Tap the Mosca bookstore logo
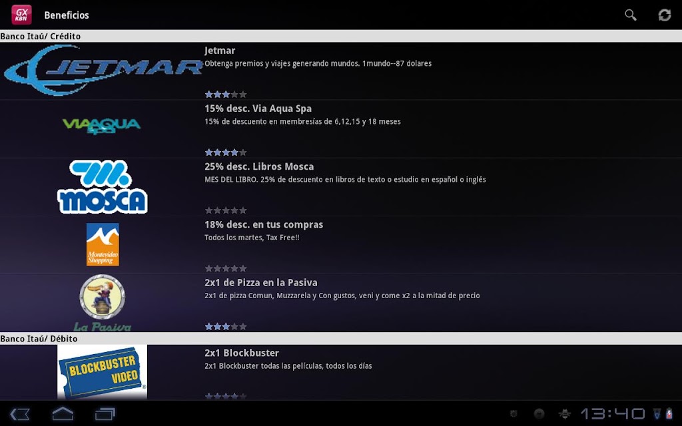Viewport: 682px width, 426px height. (102, 187)
